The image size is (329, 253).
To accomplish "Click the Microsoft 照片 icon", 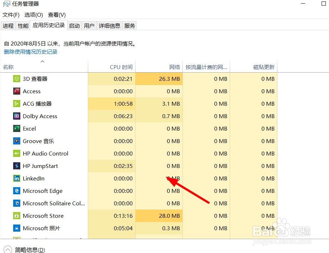I will click(17, 228).
